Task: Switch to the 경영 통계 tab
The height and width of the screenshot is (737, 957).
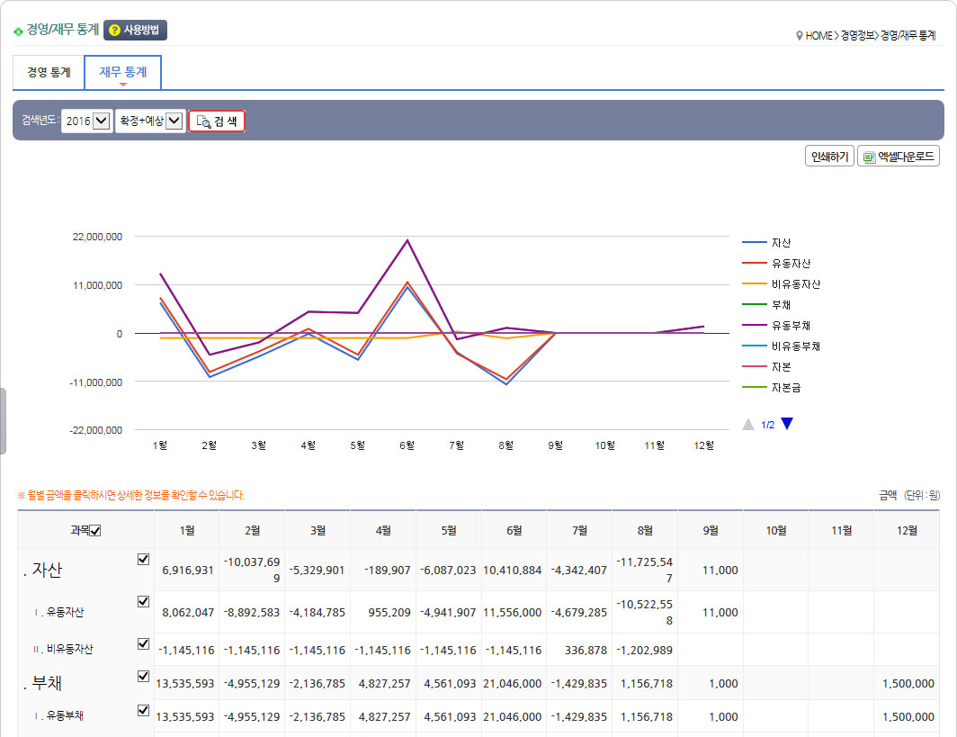Action: [x=49, y=73]
